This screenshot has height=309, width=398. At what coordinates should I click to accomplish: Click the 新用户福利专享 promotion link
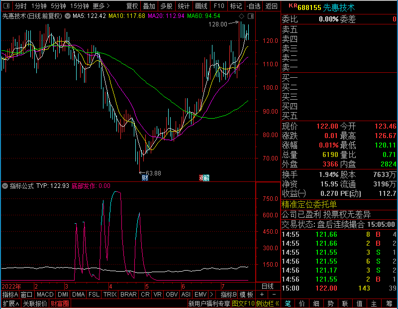click(x=209, y=304)
